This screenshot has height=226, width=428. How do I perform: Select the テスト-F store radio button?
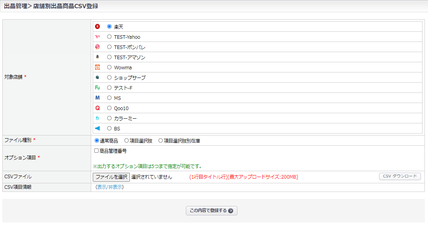(x=110, y=88)
